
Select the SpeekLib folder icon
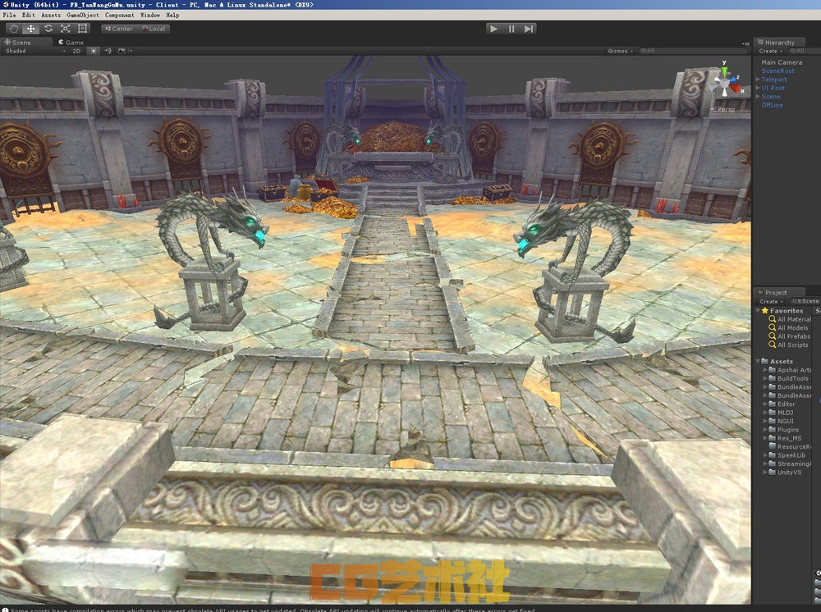click(772, 455)
